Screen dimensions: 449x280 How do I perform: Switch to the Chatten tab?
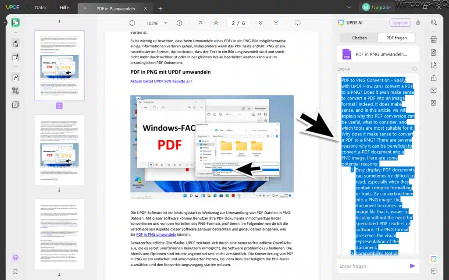tap(359, 38)
